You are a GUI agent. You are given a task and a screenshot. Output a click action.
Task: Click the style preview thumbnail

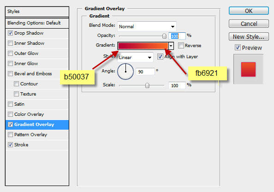click(x=248, y=69)
